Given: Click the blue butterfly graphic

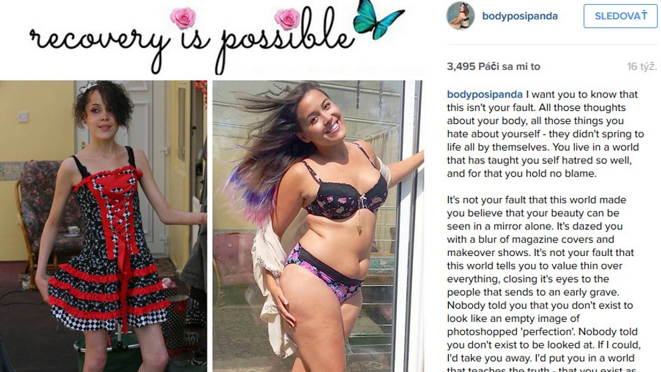Looking at the screenshot, I should (x=378, y=19).
